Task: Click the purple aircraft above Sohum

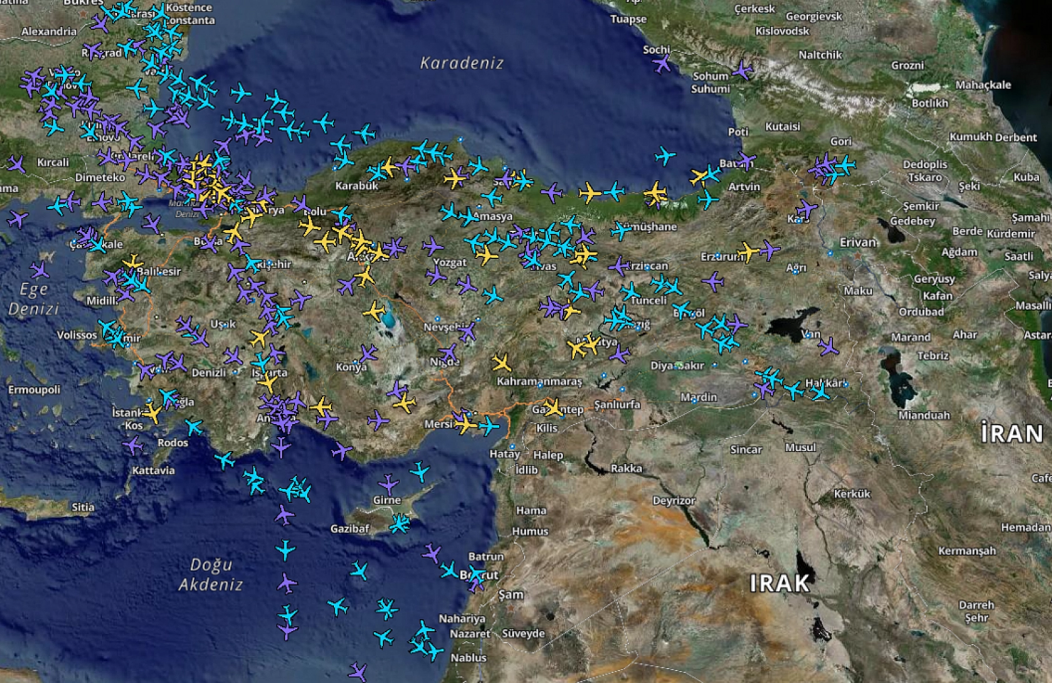Action: (x=742, y=70)
